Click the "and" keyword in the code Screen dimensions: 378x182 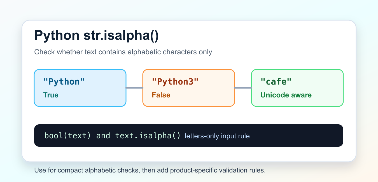(103, 136)
